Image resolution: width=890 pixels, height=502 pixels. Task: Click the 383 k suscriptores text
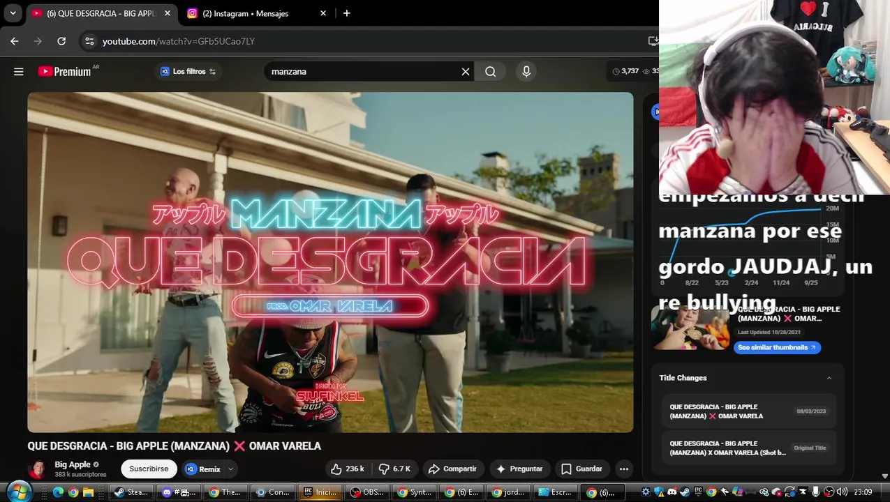[x=80, y=475]
